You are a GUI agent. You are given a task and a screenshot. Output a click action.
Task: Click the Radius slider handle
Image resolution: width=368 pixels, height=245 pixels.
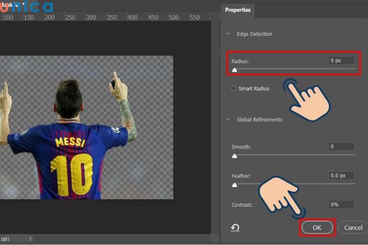point(234,70)
